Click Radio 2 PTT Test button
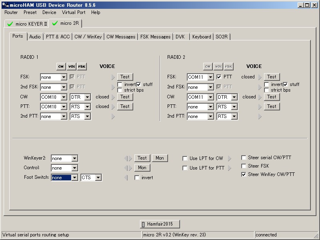Image resolution: width=320 pixels, height=240 pixels. point(272,106)
